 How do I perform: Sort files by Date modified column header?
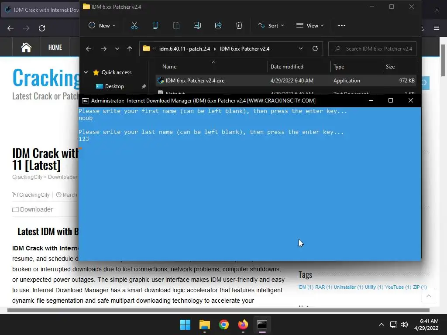[287, 67]
